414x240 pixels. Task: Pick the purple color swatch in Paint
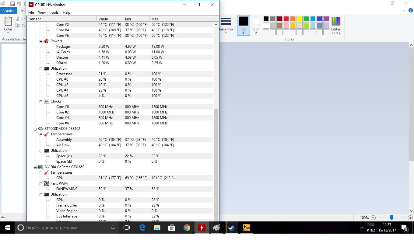326,19
